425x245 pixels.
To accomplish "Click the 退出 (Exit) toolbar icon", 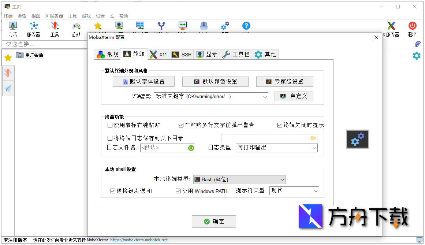I will pos(412,26).
